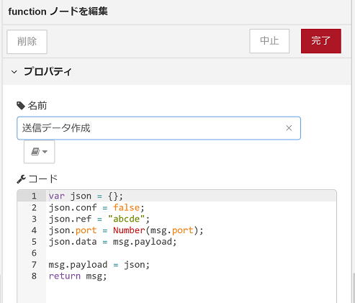
Task: Click the wrench icon beside コード
Action: (x=21, y=179)
